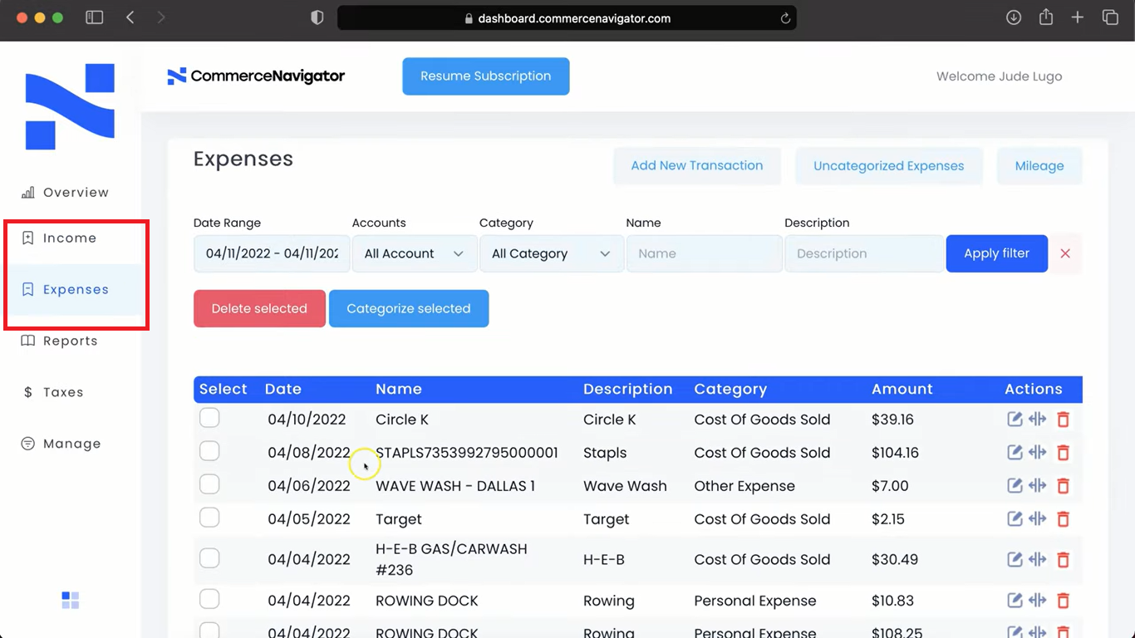Tick the WAVE WASH - DALLAS 1 checkbox

click(209, 484)
